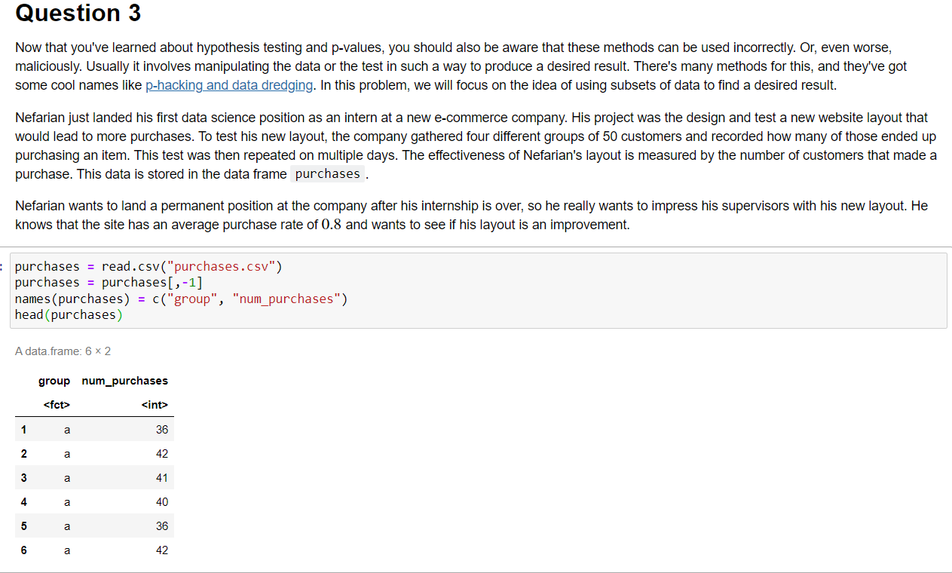Click the value 42 in row 6
952x573 pixels.
click(161, 550)
